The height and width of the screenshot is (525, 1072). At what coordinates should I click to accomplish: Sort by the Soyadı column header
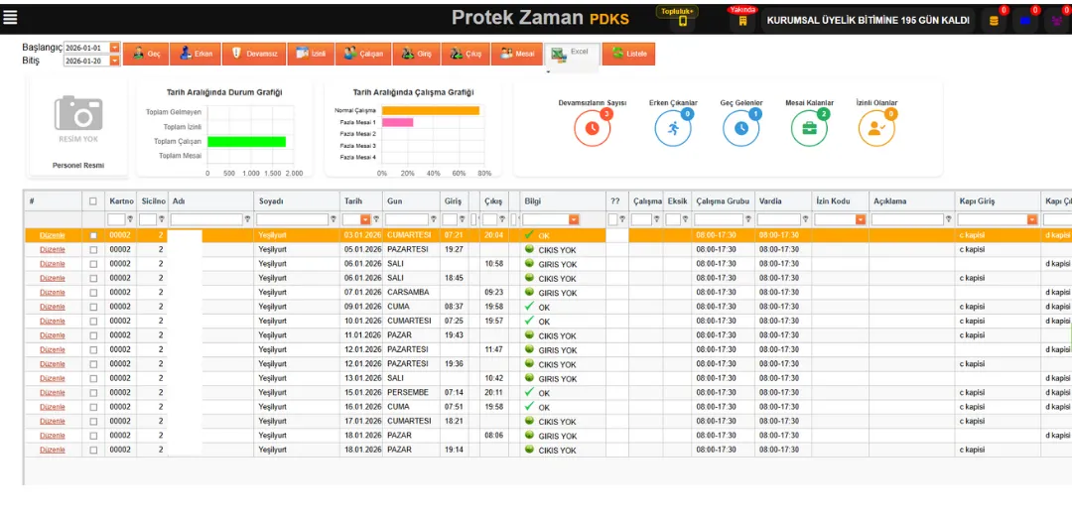[271, 201]
